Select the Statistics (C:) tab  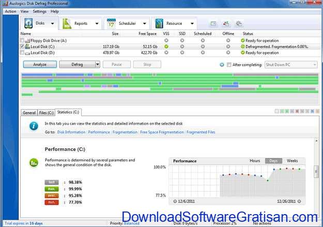[68, 112]
